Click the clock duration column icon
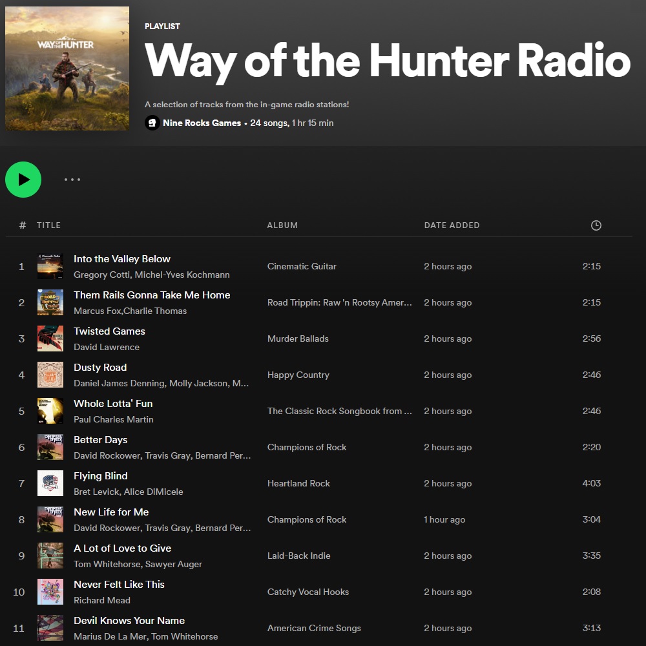Viewport: 646px width, 646px height. (x=596, y=225)
